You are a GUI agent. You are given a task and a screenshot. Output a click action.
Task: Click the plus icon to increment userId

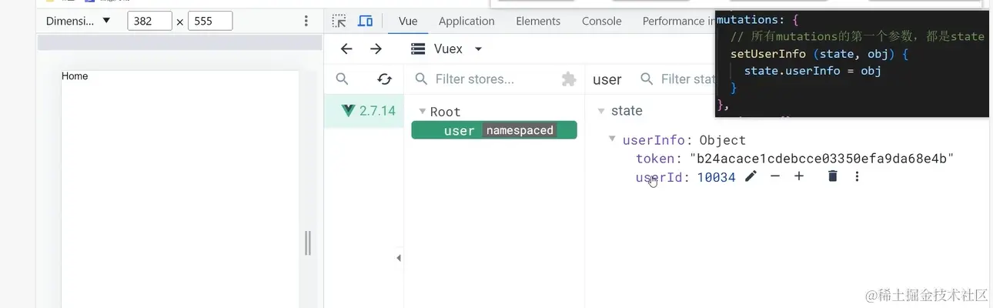tap(799, 177)
